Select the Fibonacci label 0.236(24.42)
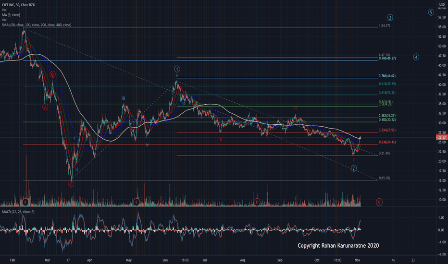The height and width of the screenshot is (264, 448). click(x=387, y=142)
